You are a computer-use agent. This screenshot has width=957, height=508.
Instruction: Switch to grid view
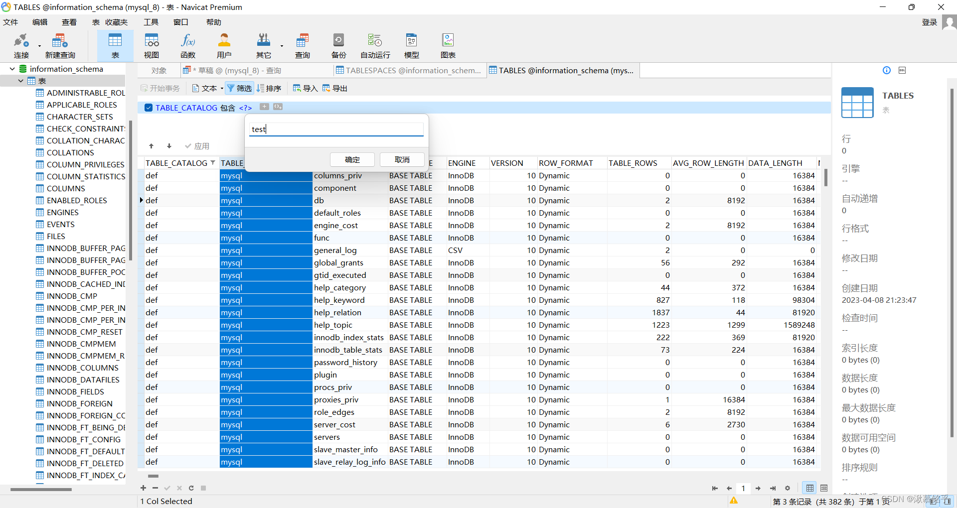click(810, 488)
